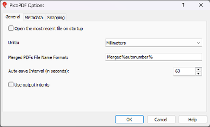Open the Units combo box showing Millimeters
The height and width of the screenshot is (127, 210).
[154, 43]
